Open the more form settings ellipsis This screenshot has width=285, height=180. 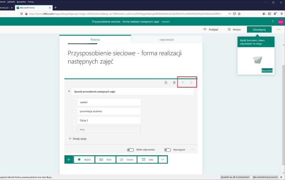pyautogui.click(x=279, y=29)
